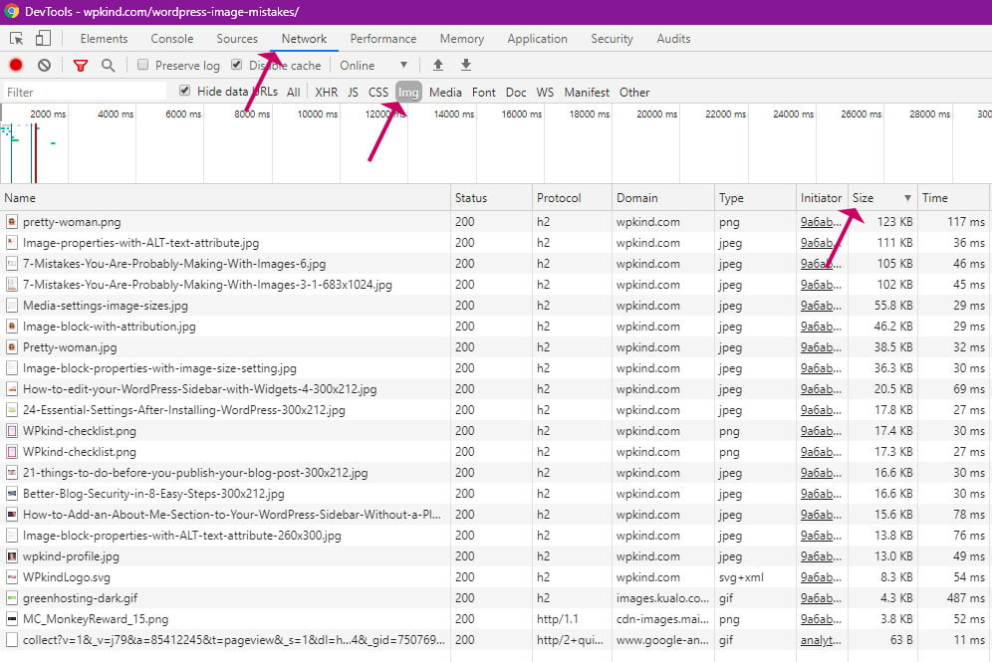
Task: Switch to the Console tab
Action: [172, 39]
